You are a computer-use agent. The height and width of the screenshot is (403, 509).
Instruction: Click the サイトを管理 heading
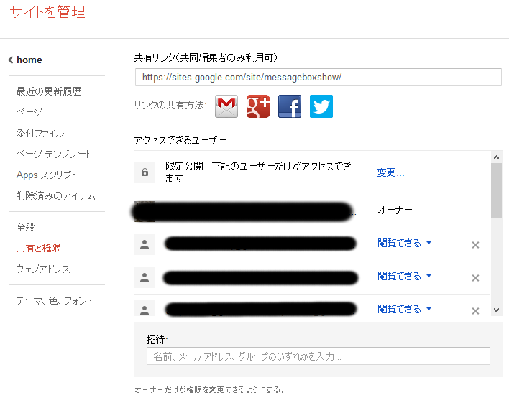[x=47, y=12]
